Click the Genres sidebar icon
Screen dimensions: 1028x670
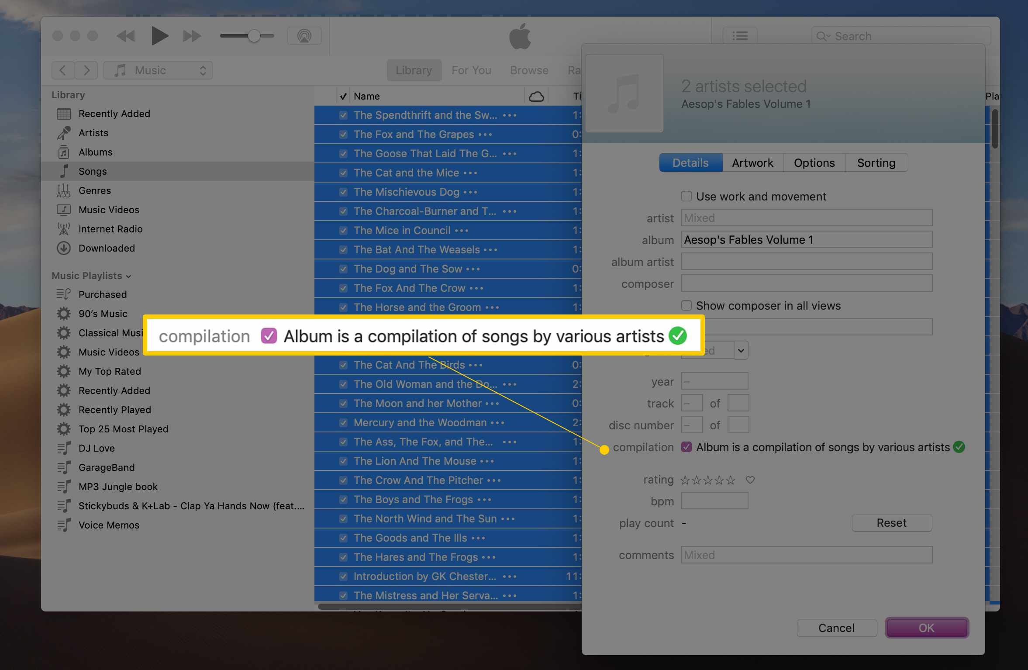[65, 190]
